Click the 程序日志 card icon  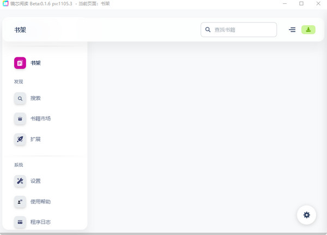tap(20, 222)
